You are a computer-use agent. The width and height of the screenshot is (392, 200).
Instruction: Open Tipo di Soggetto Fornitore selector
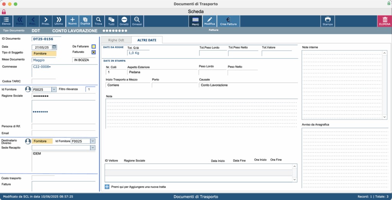pos(44,53)
